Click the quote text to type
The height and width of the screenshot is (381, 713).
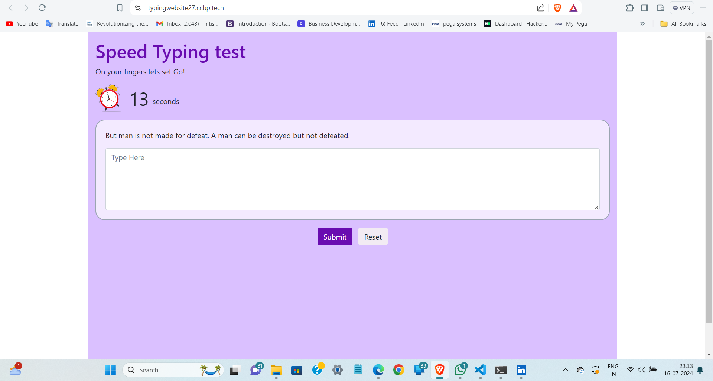(227, 136)
